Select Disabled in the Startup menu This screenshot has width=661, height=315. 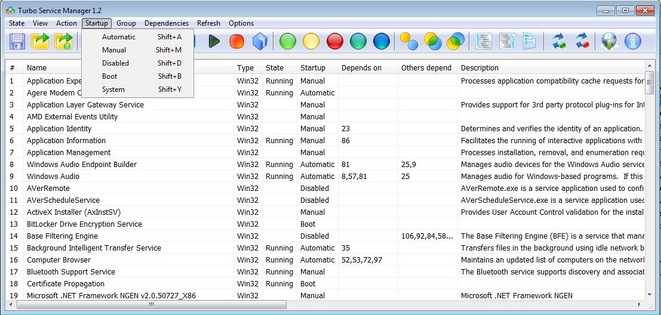point(115,63)
